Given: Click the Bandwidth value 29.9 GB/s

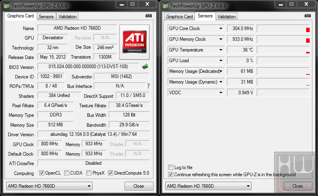Looking at the screenshot, I should coord(129,125).
